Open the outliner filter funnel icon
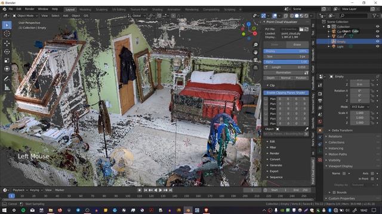 [x=374, y=16]
